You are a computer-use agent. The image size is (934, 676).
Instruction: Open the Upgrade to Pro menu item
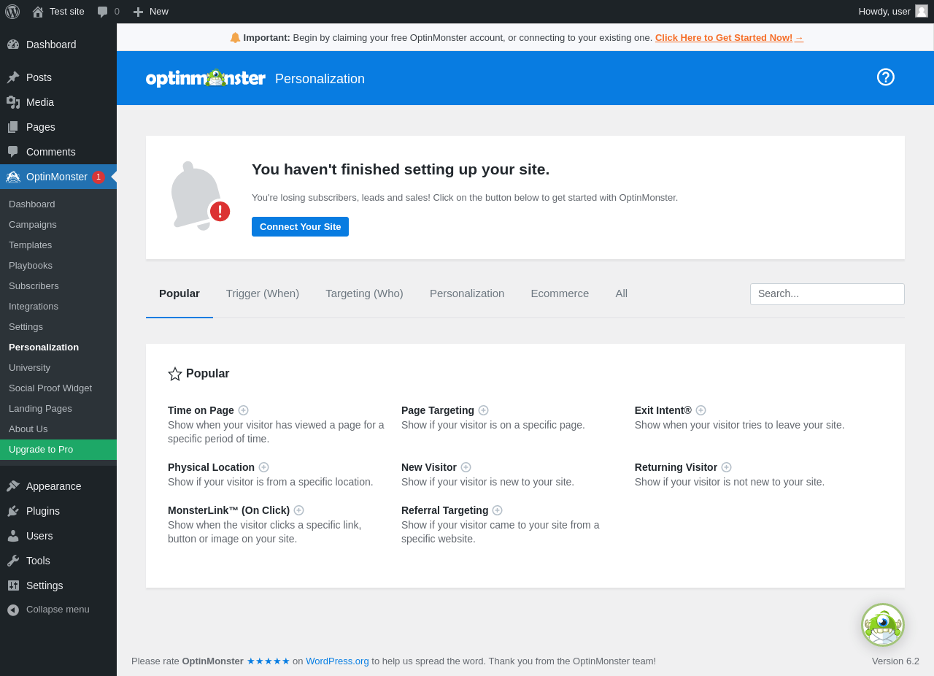coord(58,450)
